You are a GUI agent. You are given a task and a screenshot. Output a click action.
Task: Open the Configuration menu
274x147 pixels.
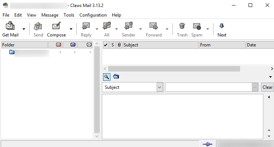[93, 15]
